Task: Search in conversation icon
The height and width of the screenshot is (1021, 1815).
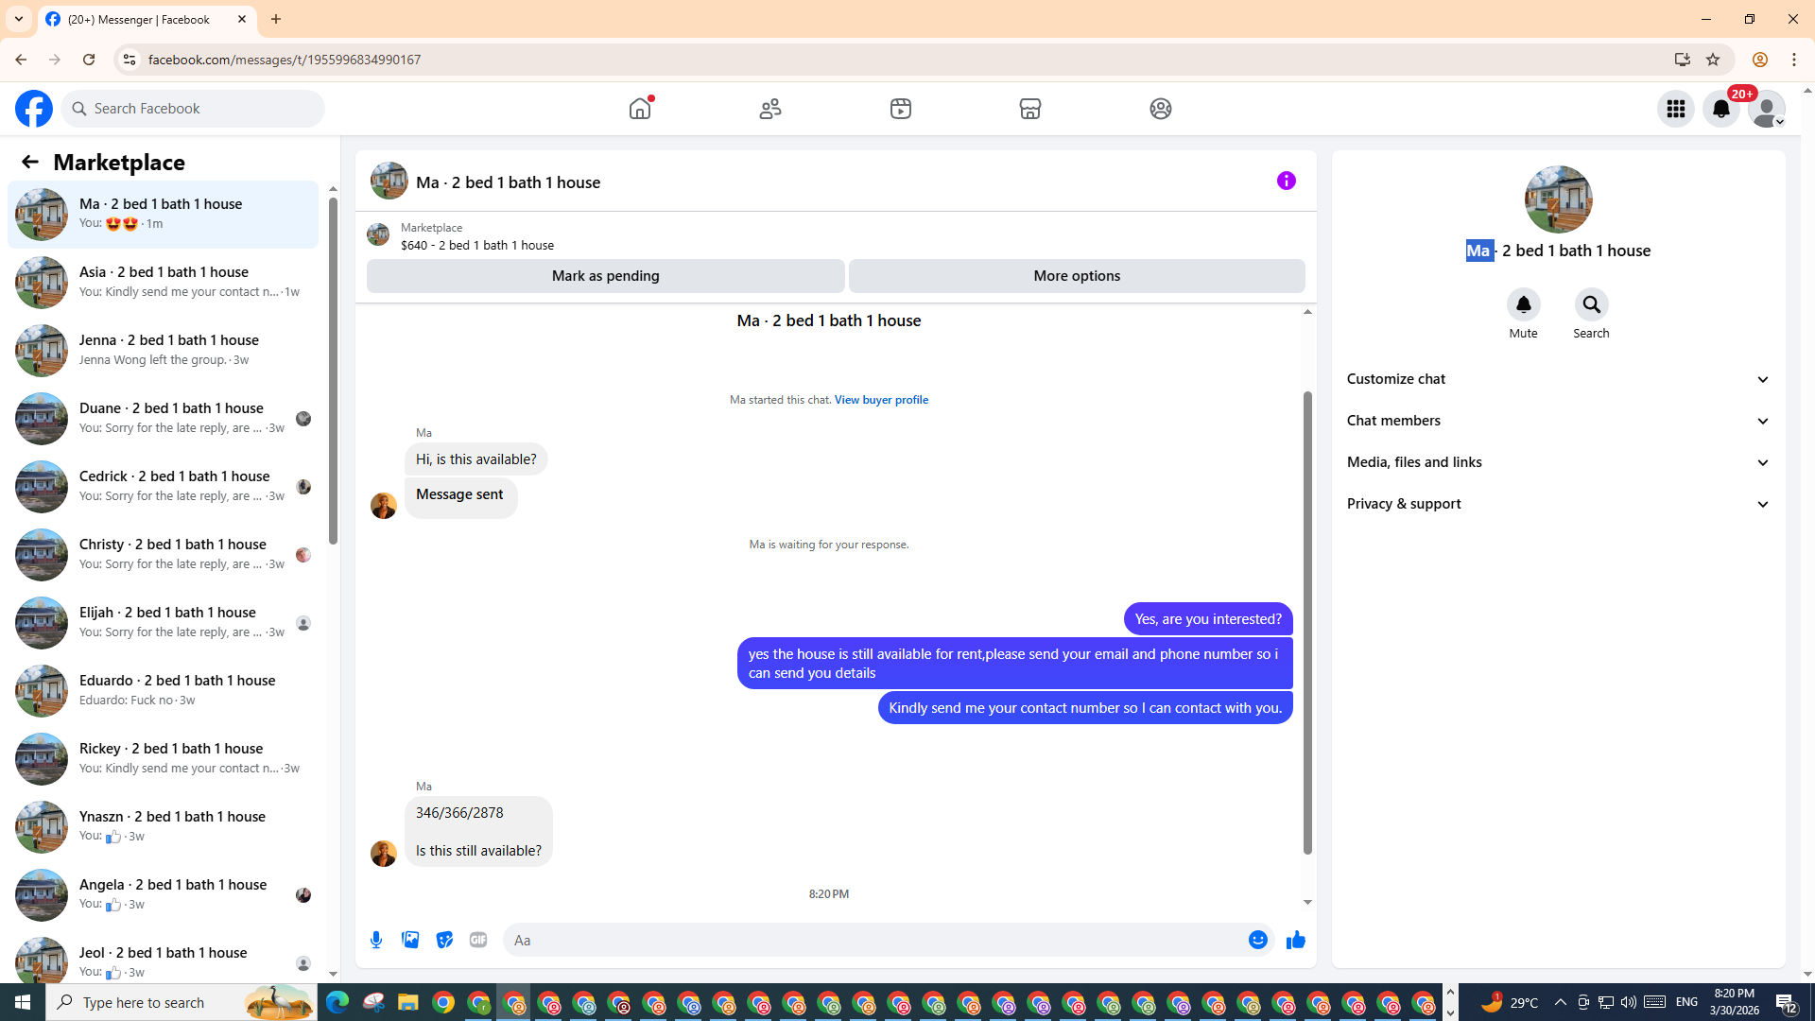Action: pos(1591,305)
